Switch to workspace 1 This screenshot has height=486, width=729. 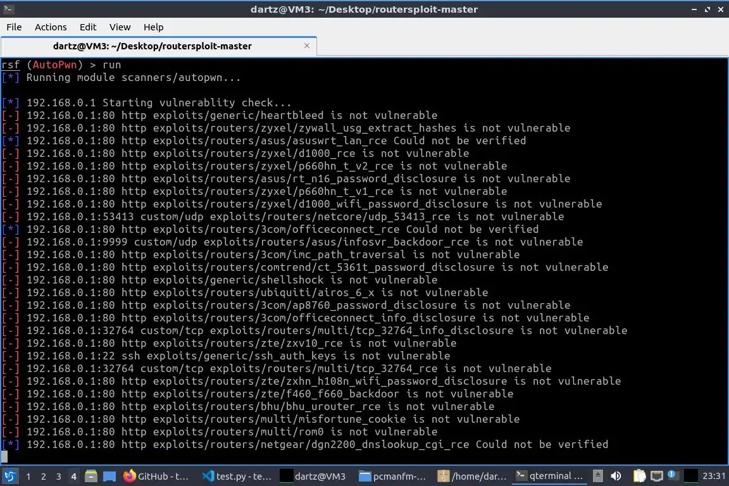28,477
